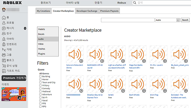Select the All Genres filter
Viewport: 191px width, 108px height.
click(44, 73)
